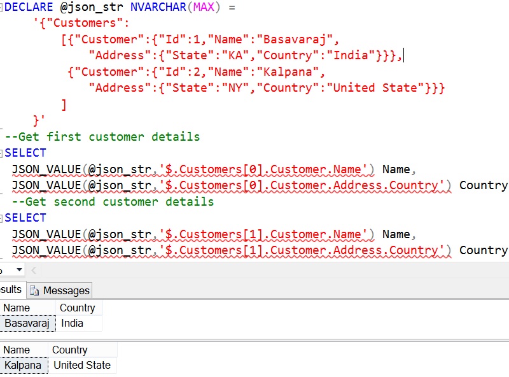Click the '$.Customers[1].Customer.Address.Country' path string

[x=302, y=250]
